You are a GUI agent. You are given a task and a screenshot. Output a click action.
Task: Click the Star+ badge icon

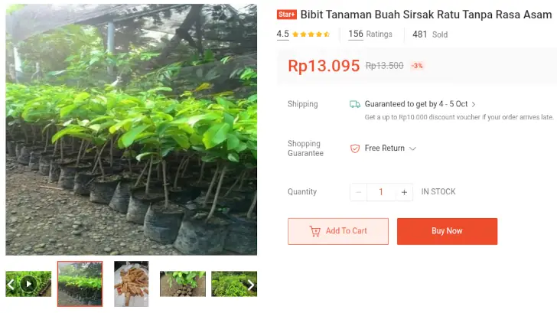[287, 15]
